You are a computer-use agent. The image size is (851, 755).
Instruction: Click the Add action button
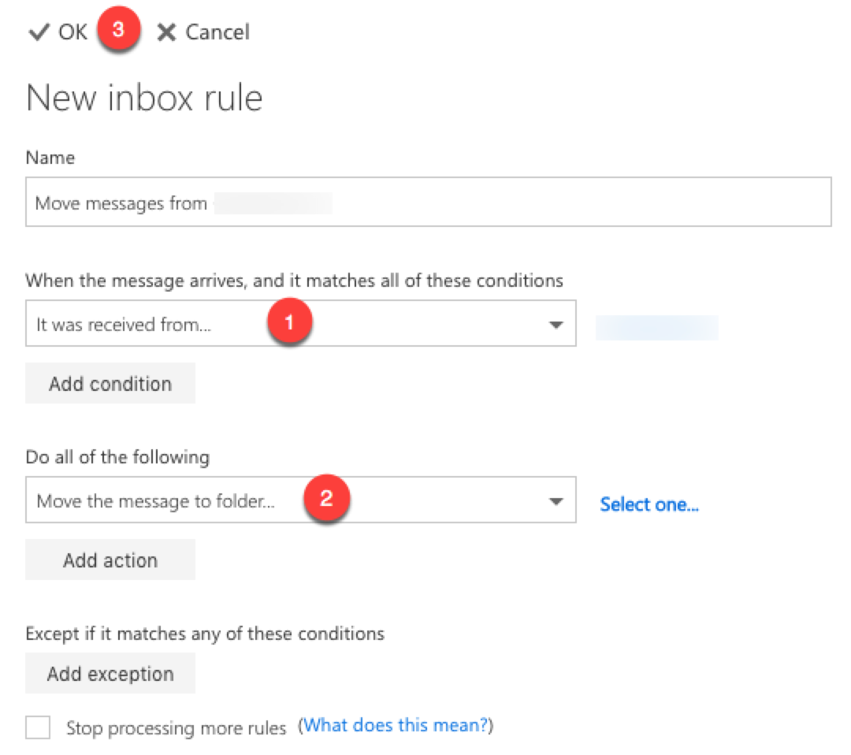pyautogui.click(x=110, y=560)
